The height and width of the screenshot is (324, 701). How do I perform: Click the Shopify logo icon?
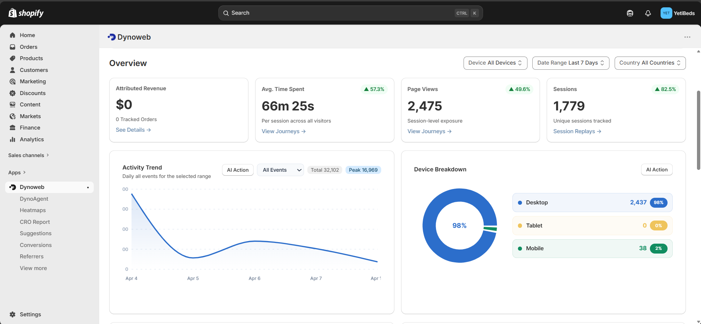coord(12,13)
